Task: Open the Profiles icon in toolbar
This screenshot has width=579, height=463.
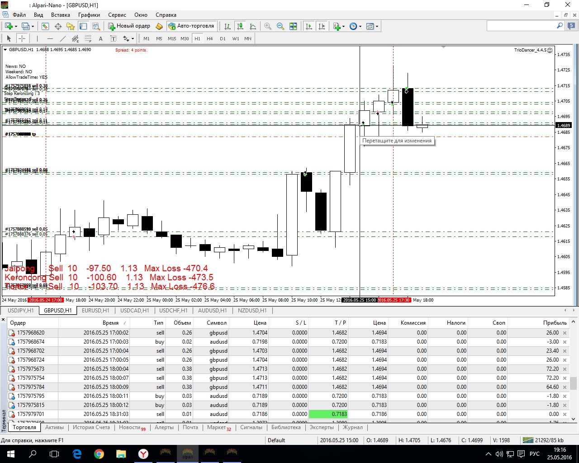Action: (26, 26)
